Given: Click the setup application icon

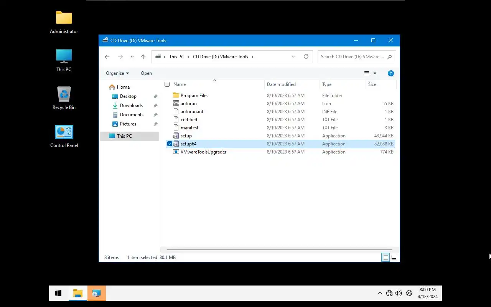Looking at the screenshot, I should (176, 135).
